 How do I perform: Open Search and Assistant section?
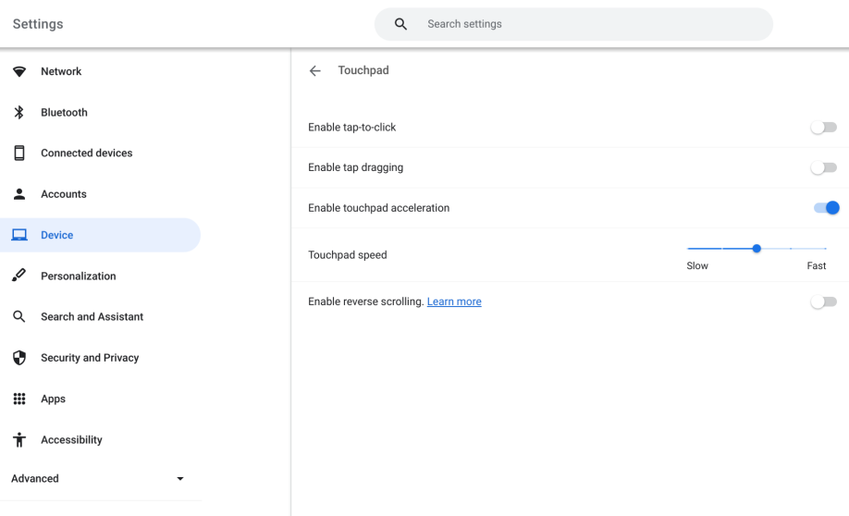(100, 317)
